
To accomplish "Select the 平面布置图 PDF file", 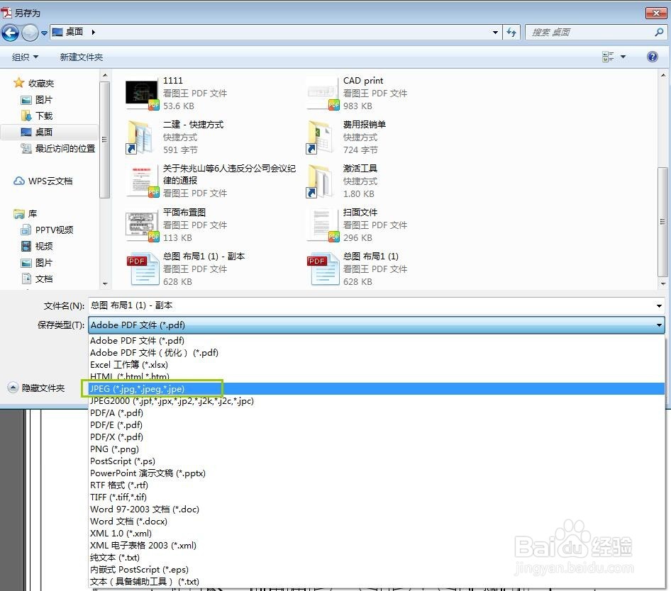I will (x=177, y=225).
